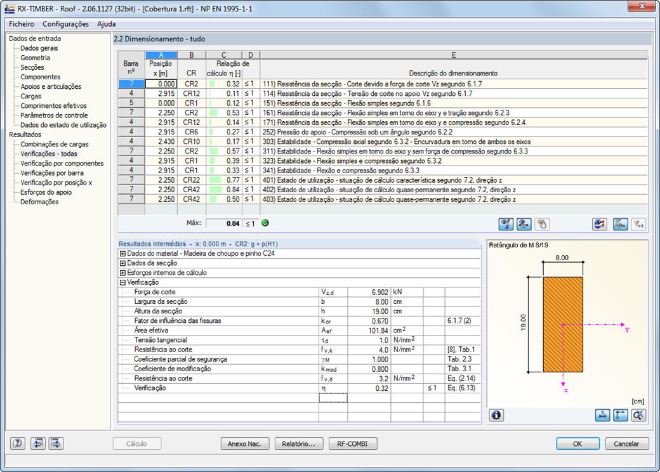Expand Dados do material - Madeira de choupo

pos(122,254)
